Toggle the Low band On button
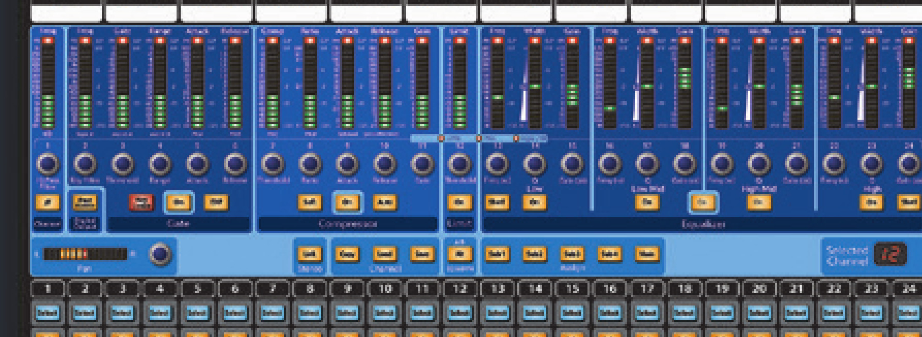 (x=534, y=202)
